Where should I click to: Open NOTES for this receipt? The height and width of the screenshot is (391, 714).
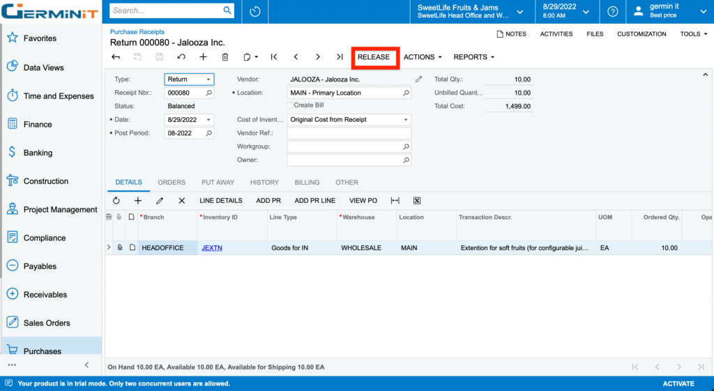(x=511, y=34)
